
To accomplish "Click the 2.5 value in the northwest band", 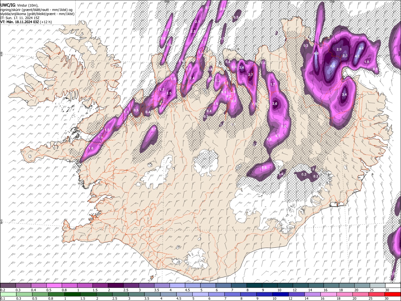I will (x=169, y=93).
